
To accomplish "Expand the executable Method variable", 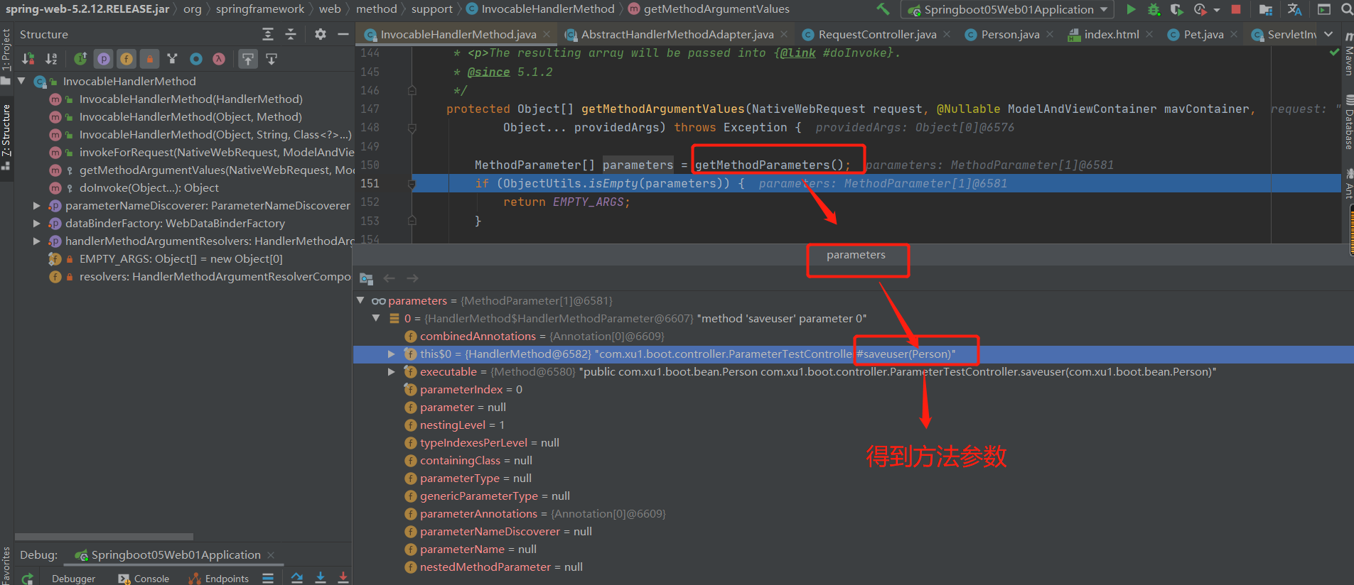I will coord(391,371).
